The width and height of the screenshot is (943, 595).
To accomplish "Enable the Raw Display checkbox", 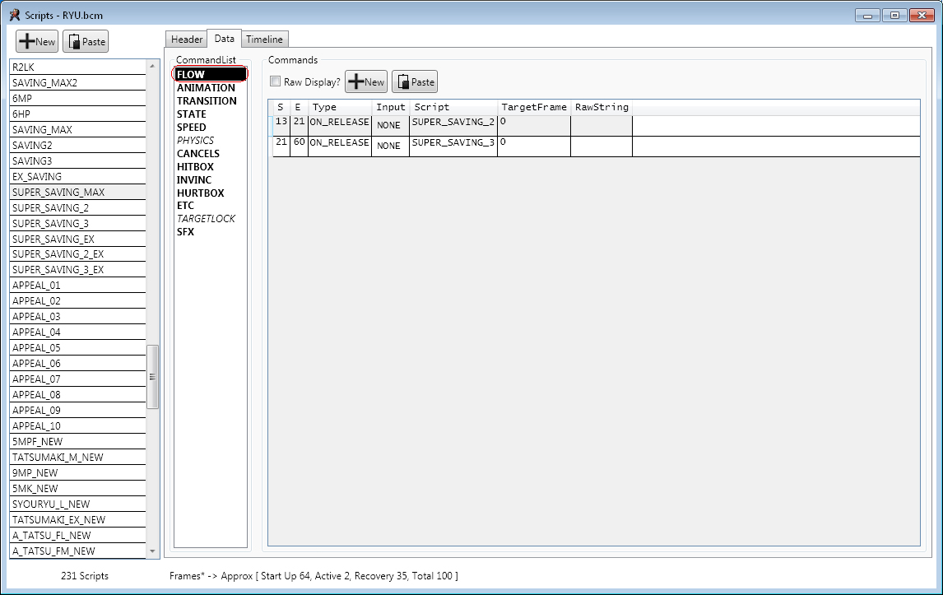I will (276, 82).
